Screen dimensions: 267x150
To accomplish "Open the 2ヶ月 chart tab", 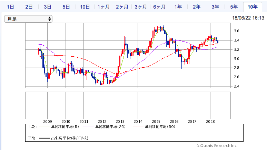I will (122, 7).
